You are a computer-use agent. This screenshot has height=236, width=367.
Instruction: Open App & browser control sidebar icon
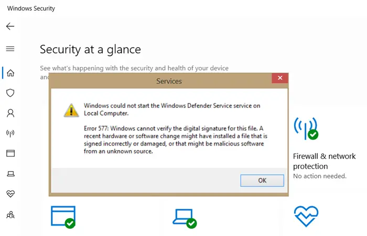[10, 153]
